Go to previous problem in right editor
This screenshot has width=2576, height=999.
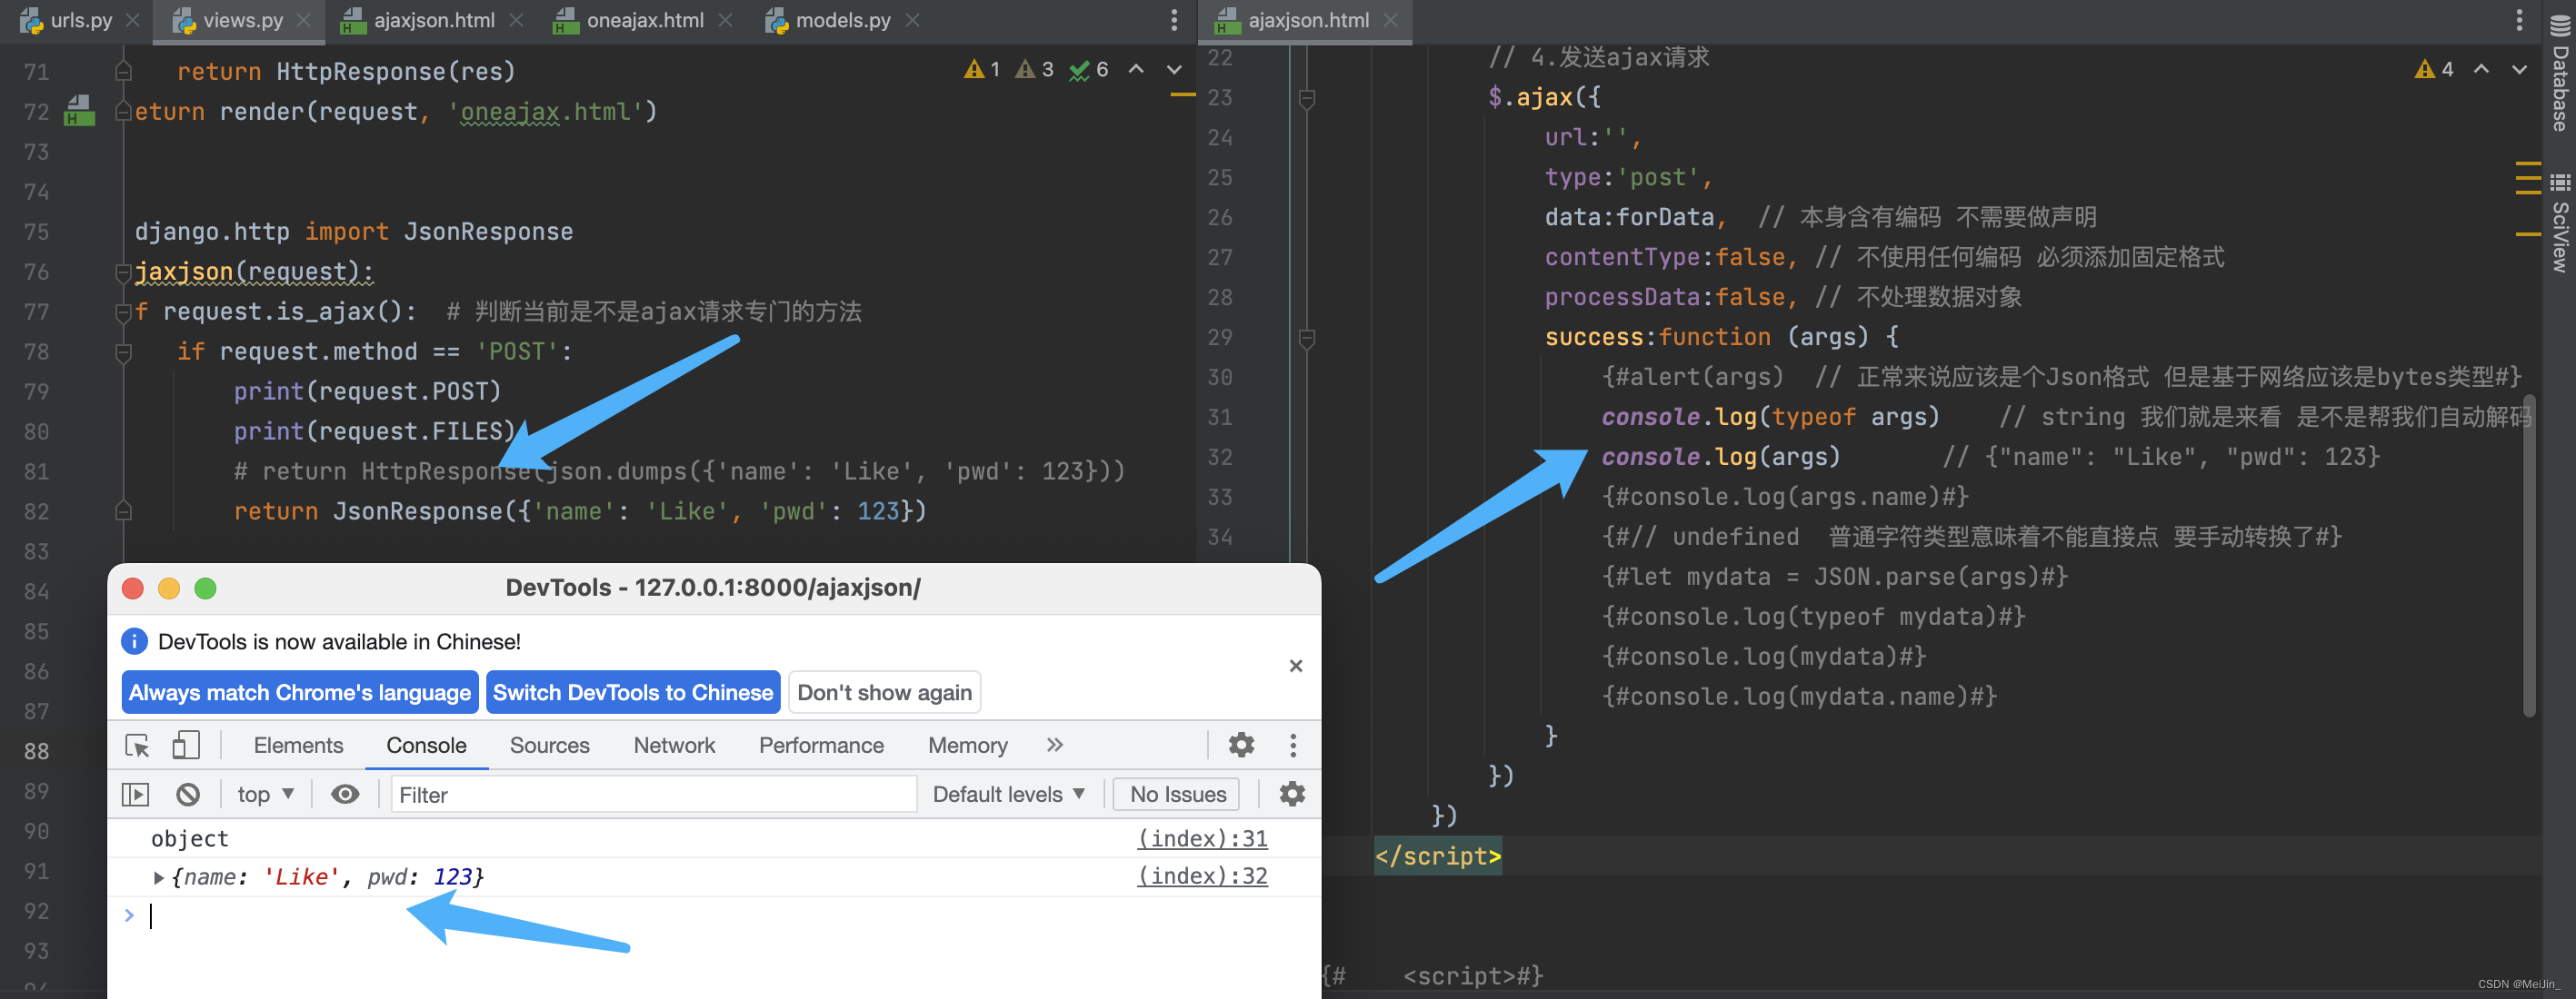(x=2481, y=69)
